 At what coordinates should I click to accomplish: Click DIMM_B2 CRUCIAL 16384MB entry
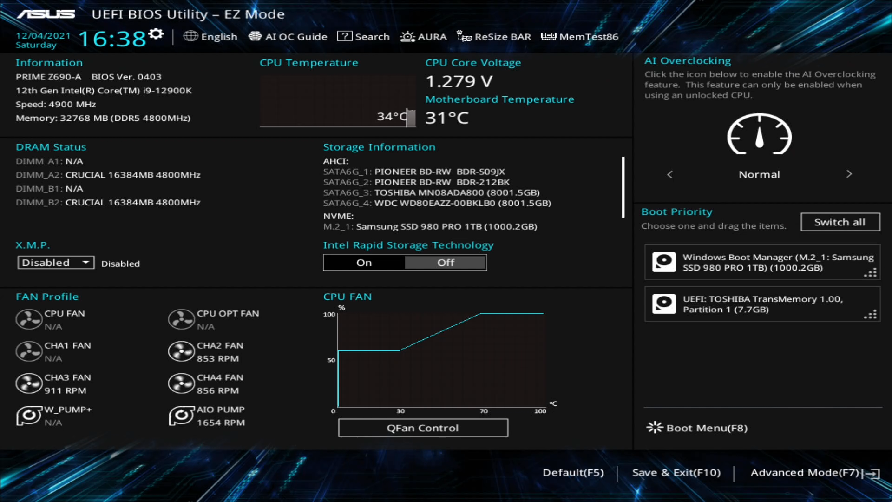108,202
